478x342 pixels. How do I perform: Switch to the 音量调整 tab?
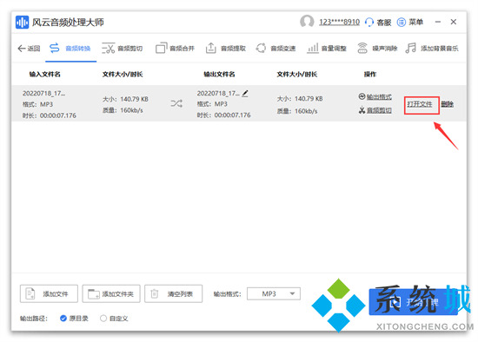tap(327, 49)
